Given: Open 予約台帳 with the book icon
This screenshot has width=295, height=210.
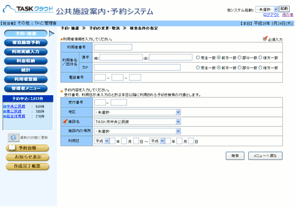Looking at the screenshot, I should click(x=27, y=148).
